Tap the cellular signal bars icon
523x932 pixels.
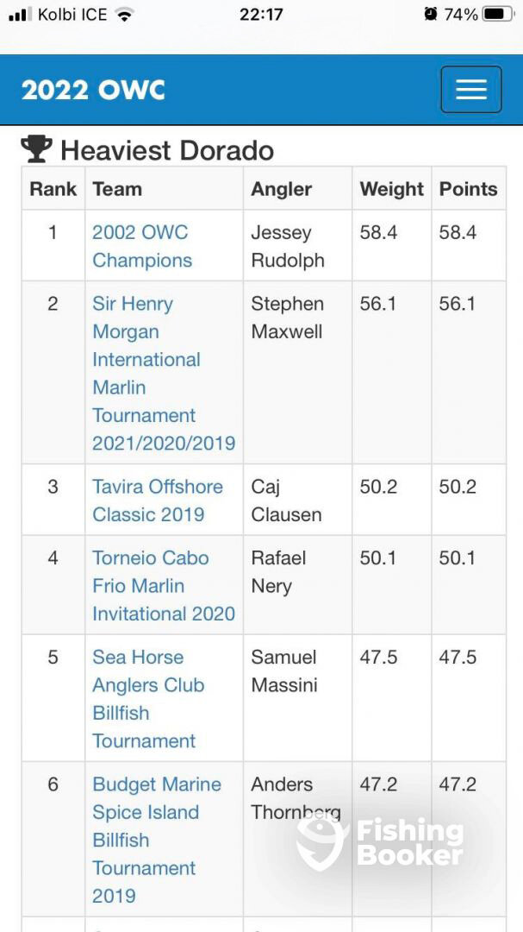click(x=21, y=15)
